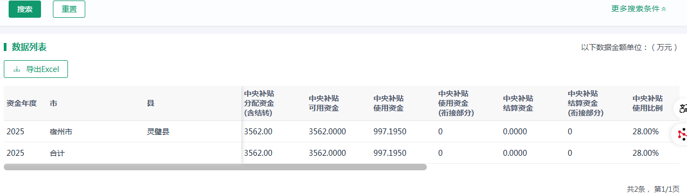Click the 市 column header
The image size is (687, 195).
[53, 103]
